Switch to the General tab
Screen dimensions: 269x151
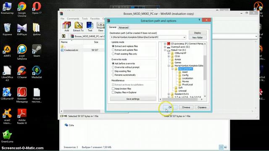tap(113, 27)
